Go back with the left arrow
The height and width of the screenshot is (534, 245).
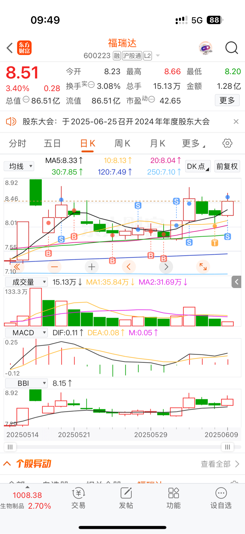[x=10, y=48]
